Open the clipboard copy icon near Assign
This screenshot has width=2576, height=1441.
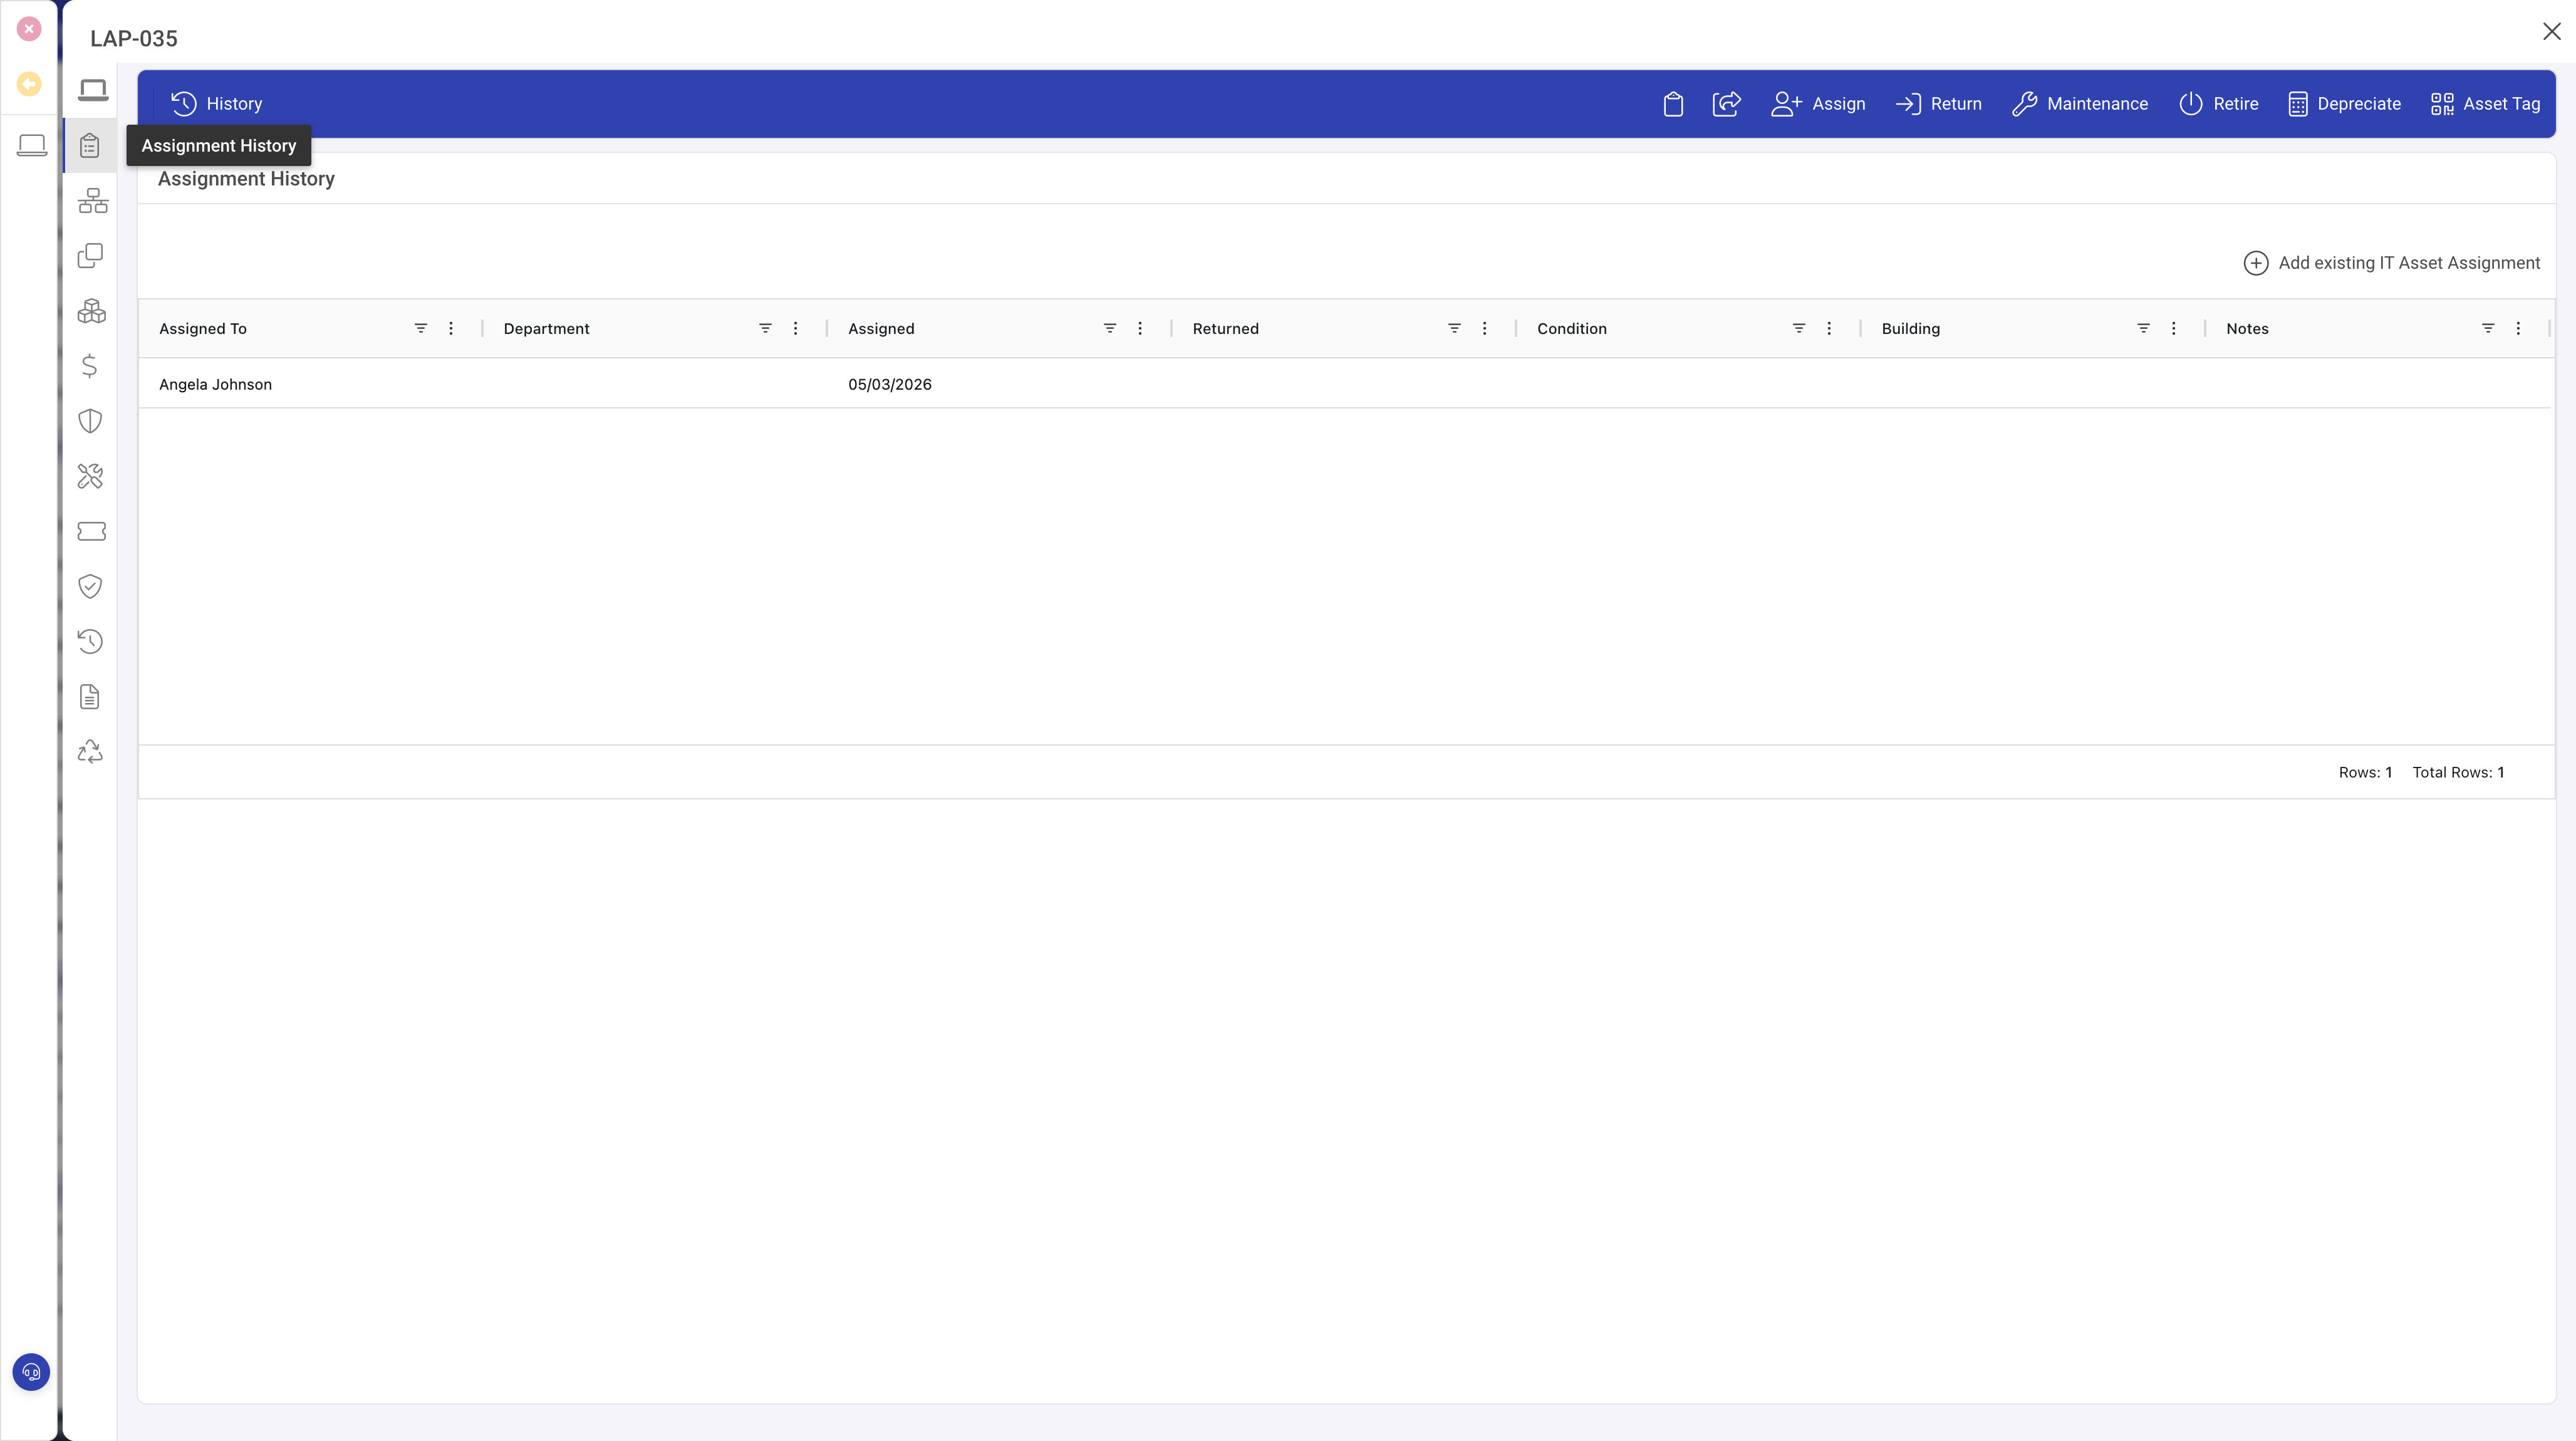1673,103
